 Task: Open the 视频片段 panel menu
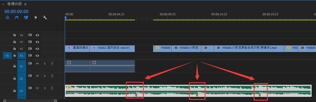click(x=25, y=4)
